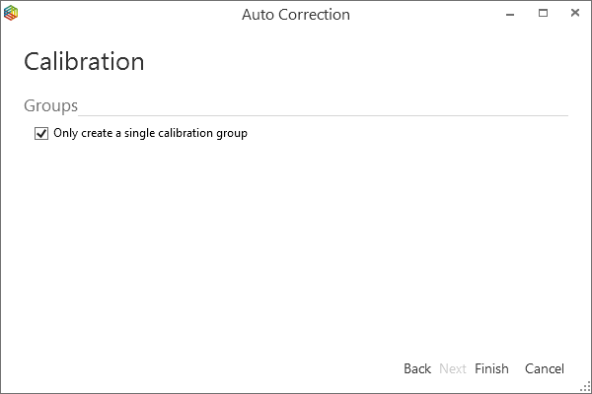
Task: Click the resize grip in window corner
Action: (585, 387)
